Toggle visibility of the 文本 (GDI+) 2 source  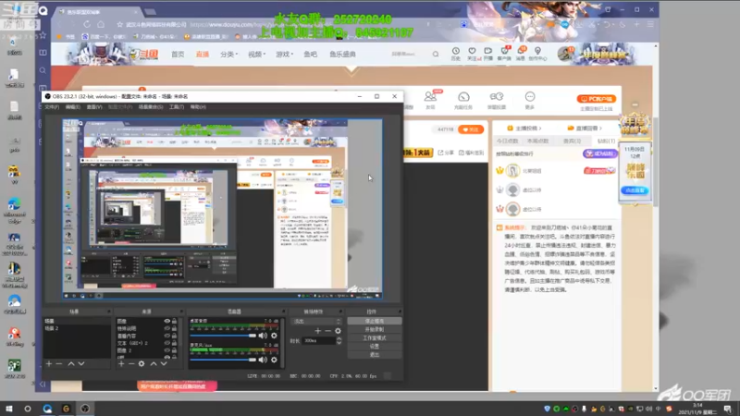(x=167, y=343)
